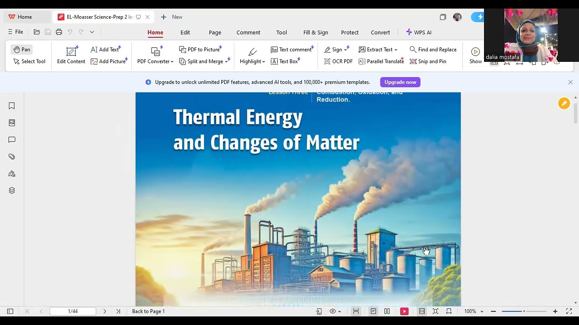Choose the Add Picture tool
The image size is (579, 325).
tap(109, 61)
